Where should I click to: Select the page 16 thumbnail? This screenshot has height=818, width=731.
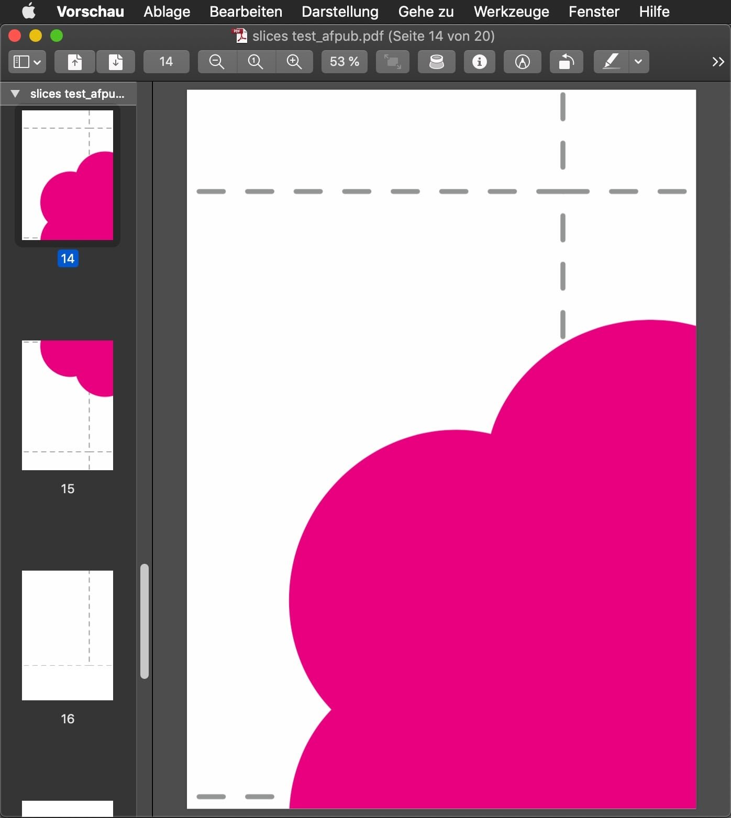click(68, 635)
